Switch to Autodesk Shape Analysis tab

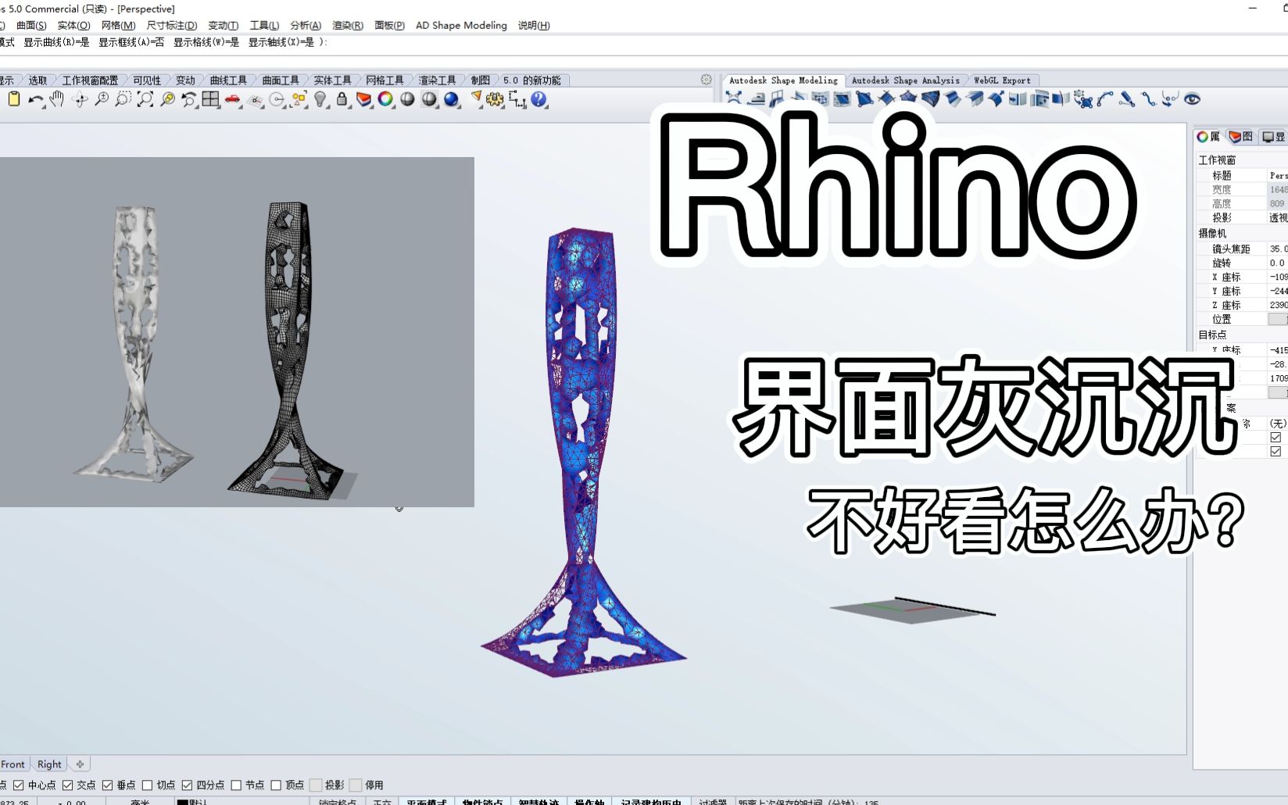click(x=905, y=80)
